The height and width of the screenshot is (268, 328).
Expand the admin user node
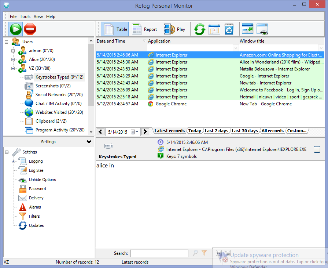(13, 51)
